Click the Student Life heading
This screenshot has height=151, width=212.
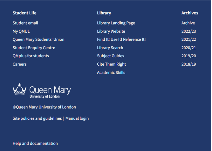pos(24,13)
